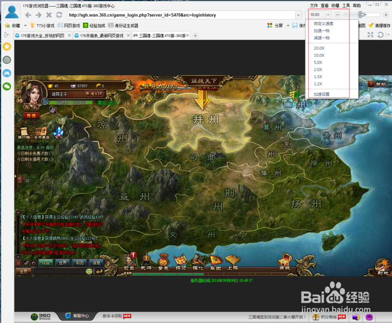Select 信息 chat tab
The image size is (392, 323).
click(96, 263)
